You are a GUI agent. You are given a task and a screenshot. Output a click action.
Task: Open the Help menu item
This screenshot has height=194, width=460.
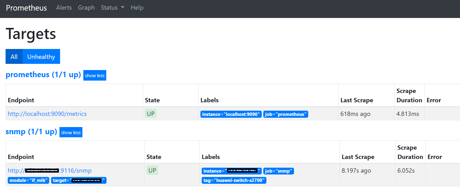pos(137,8)
